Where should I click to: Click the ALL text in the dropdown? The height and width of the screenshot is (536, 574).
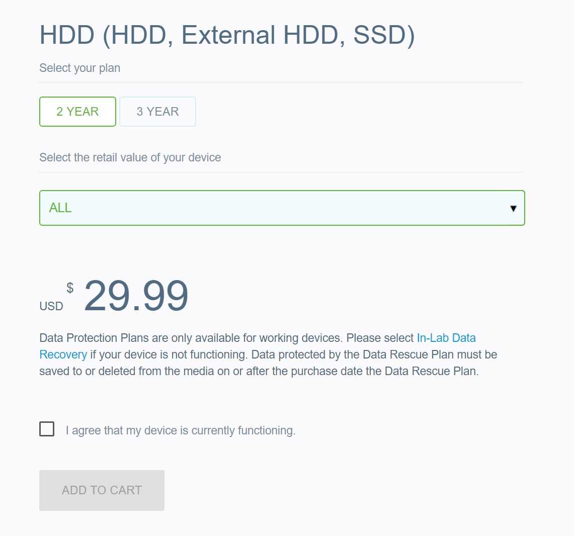click(x=60, y=208)
